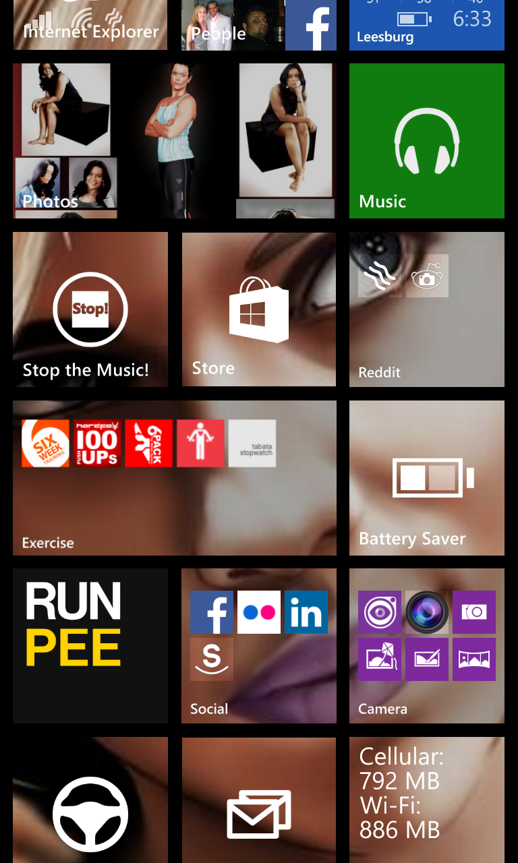Tap the Flickr icon in Social folder

pyautogui.click(x=259, y=612)
